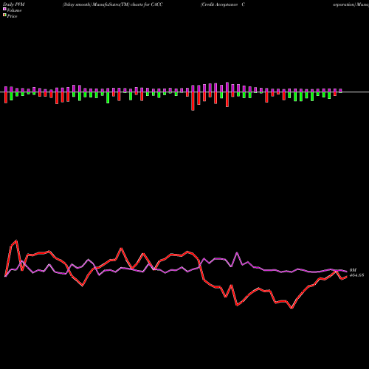Click the lowest trough of the red price line

(x=292, y=308)
